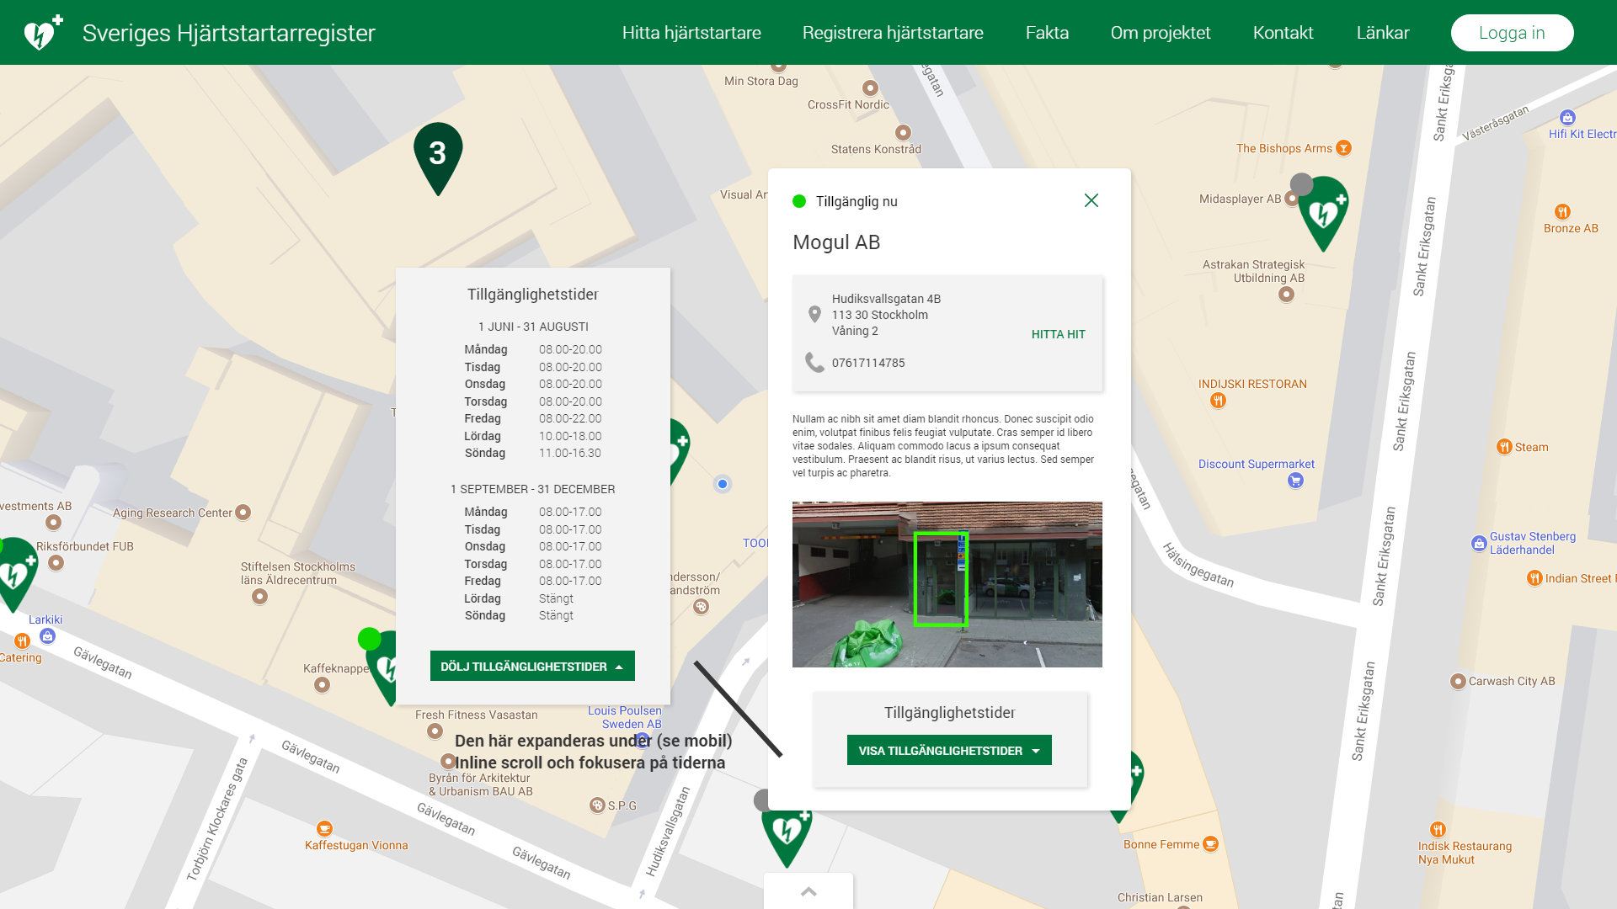Click 1 SEPTEMBER - 31 DECEMBER heading
1617x909 pixels.
tap(532, 489)
